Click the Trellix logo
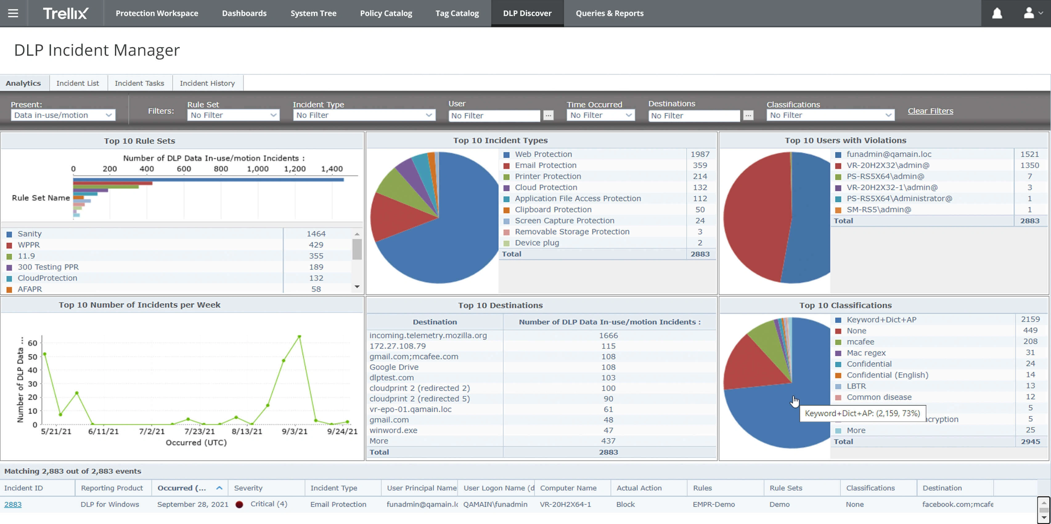Image resolution: width=1051 pixels, height=524 pixels. click(65, 13)
